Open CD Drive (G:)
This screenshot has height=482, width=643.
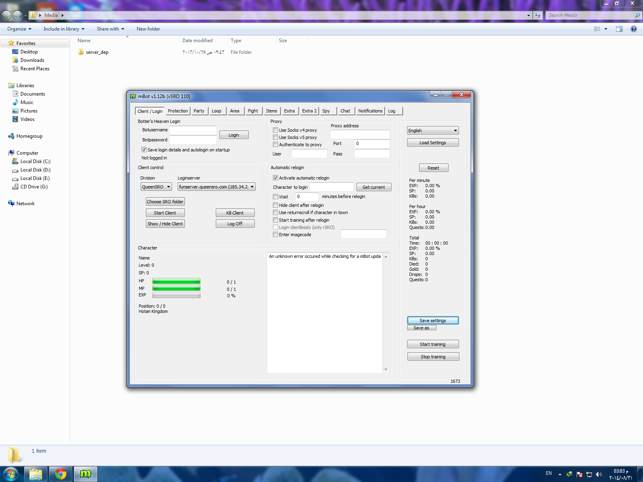pos(34,187)
